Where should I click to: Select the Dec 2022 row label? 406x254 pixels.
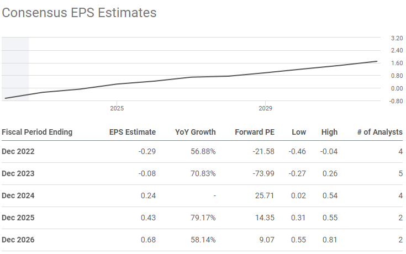point(18,151)
